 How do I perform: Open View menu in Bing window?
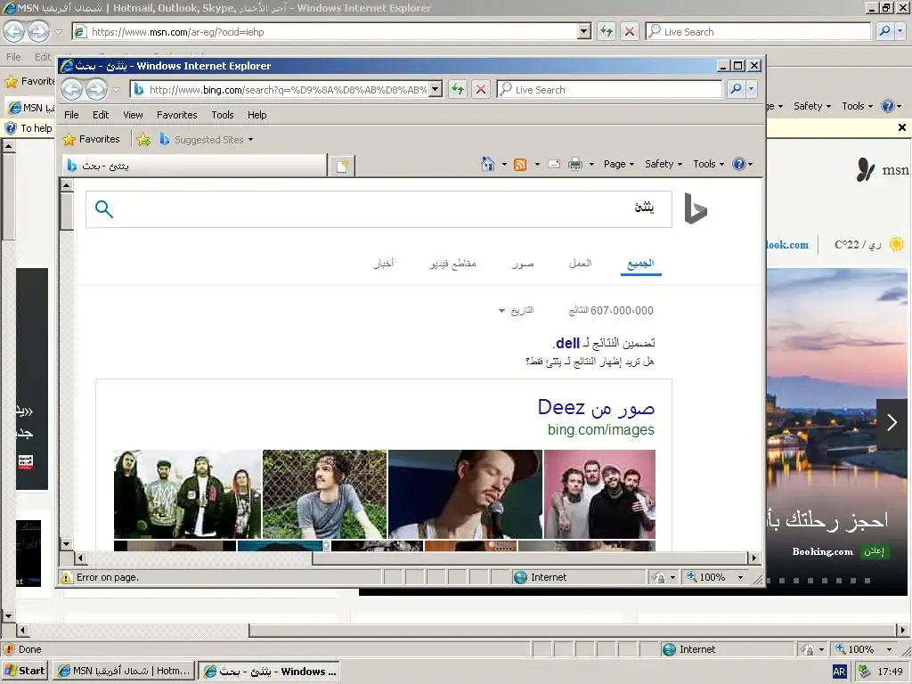[x=133, y=115]
